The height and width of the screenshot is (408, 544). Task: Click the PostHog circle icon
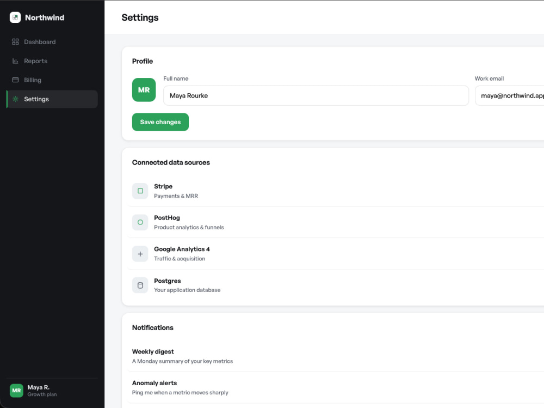point(140,222)
